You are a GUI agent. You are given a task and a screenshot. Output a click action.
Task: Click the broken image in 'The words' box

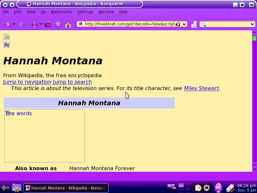click(x=7, y=113)
